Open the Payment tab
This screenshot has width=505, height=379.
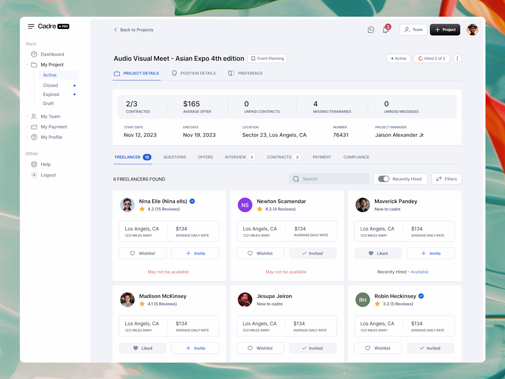click(322, 157)
